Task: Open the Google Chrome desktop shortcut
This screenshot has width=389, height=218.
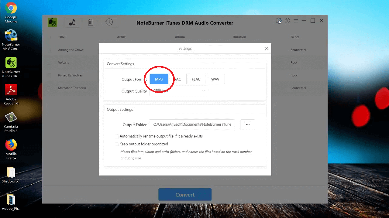Action: point(11,12)
